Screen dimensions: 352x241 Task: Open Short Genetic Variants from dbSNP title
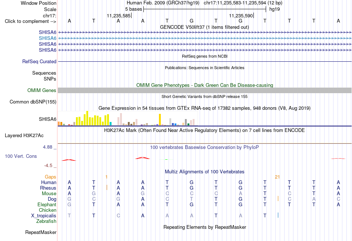click(205, 96)
